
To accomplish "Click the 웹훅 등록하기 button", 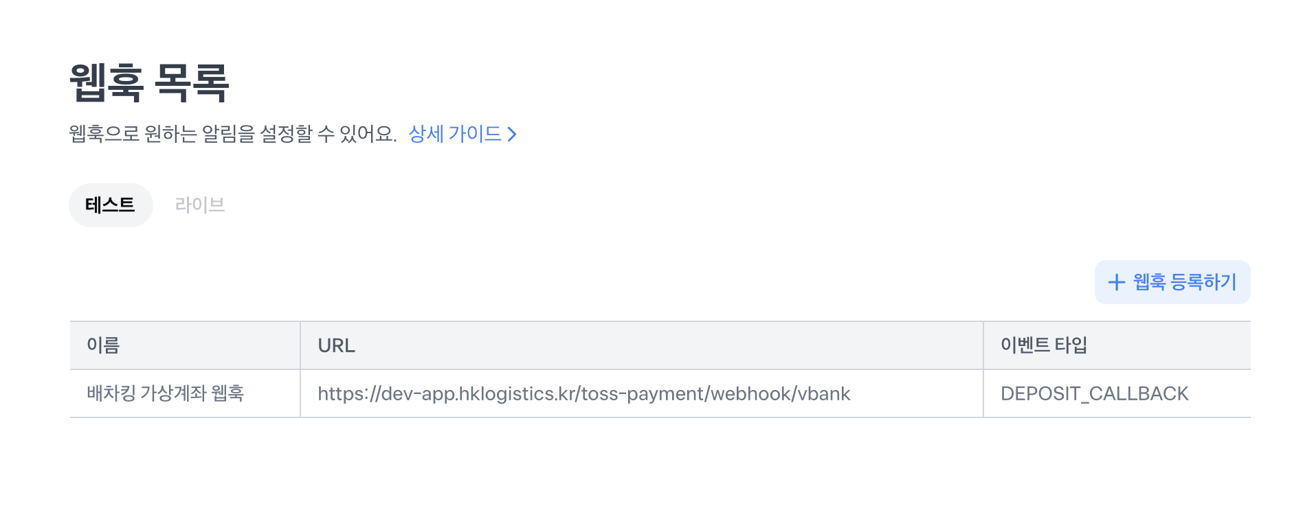I will 1172,282.
